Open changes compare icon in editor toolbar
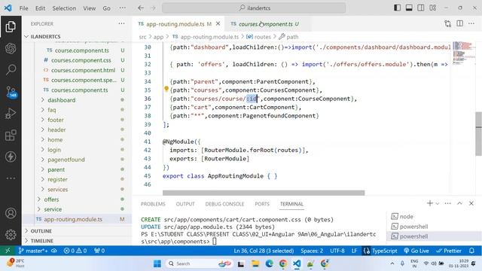The image size is (482, 271). click(447, 23)
